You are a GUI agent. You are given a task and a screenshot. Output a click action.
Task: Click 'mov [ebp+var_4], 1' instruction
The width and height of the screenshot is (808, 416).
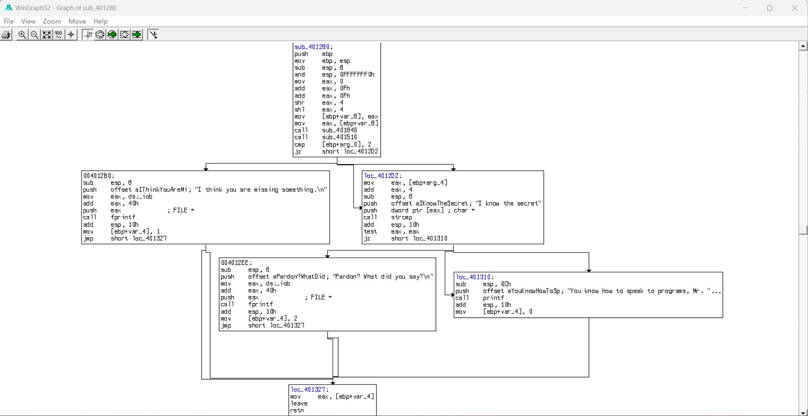[x=122, y=231]
